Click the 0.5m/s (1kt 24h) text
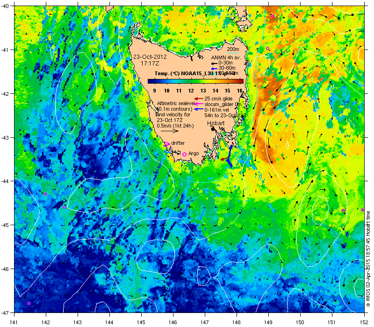This screenshot has height=327, width=374. pyautogui.click(x=175, y=126)
